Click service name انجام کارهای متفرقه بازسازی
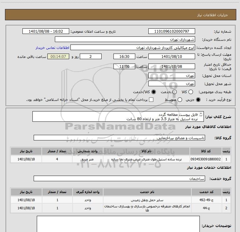240x232 pixels. tap(147, 208)
